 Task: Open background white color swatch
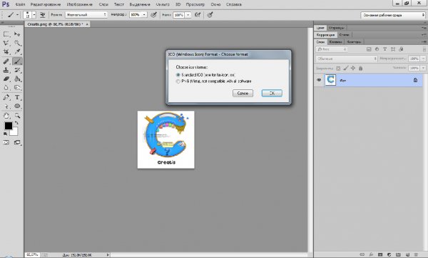[14, 132]
